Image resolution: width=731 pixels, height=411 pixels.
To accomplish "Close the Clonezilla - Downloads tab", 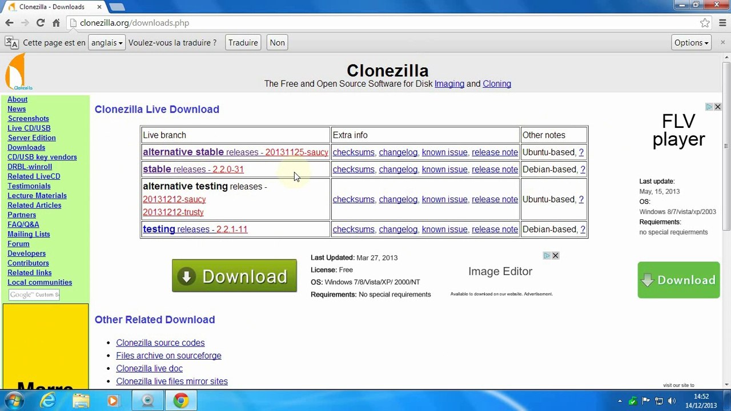I will point(99,7).
